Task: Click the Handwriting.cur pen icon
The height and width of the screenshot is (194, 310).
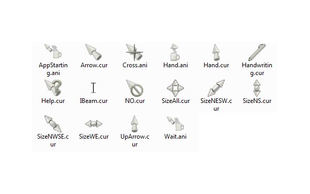Action: (257, 52)
